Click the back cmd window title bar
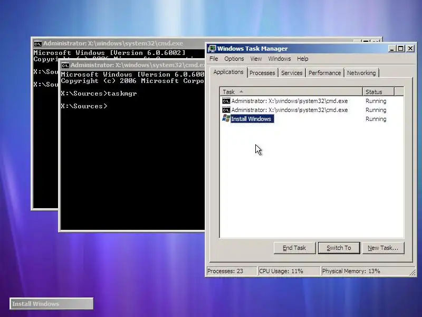Screen dimensions: 422x317 pyautogui.click(x=118, y=43)
